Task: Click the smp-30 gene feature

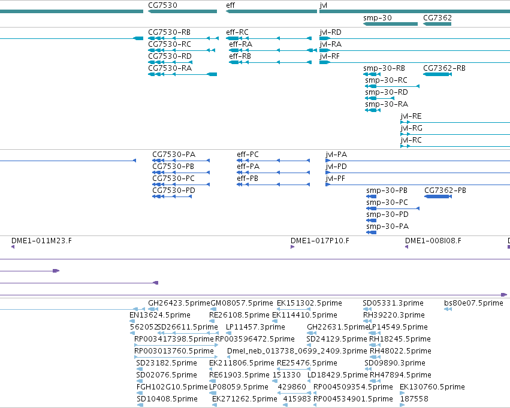Action: (x=390, y=24)
